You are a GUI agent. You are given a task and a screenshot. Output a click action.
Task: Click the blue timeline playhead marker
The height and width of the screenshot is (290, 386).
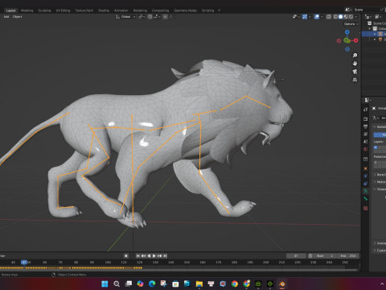(24, 262)
